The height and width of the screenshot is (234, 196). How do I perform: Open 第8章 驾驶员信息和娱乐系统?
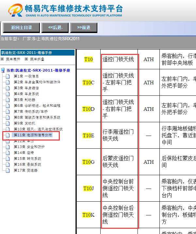37,117
